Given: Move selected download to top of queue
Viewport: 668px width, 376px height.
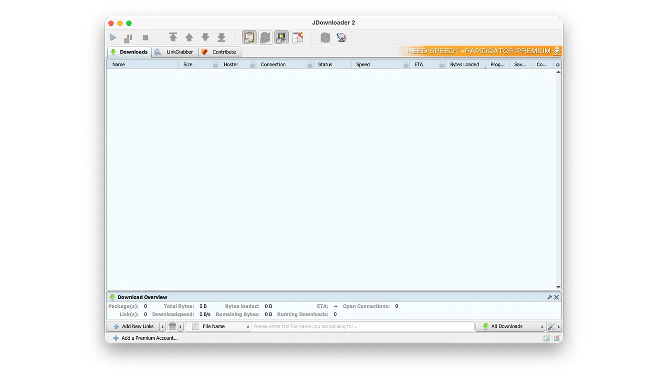Looking at the screenshot, I should point(173,37).
